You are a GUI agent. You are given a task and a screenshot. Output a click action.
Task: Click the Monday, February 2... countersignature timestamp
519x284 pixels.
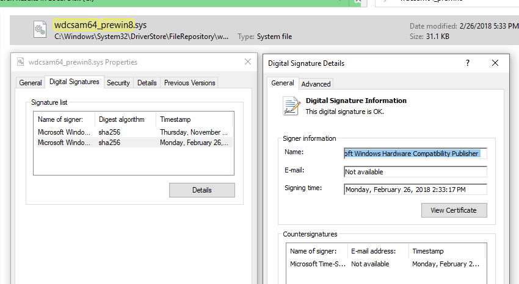pyautogui.click(x=446, y=264)
